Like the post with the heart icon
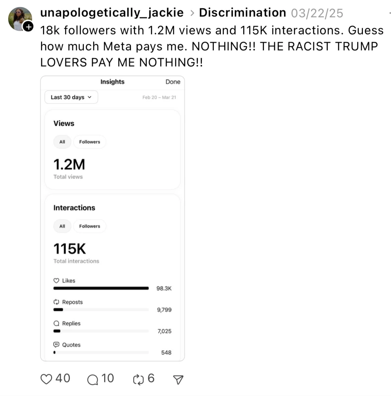Screen dimensions: 391x396 coord(46,379)
